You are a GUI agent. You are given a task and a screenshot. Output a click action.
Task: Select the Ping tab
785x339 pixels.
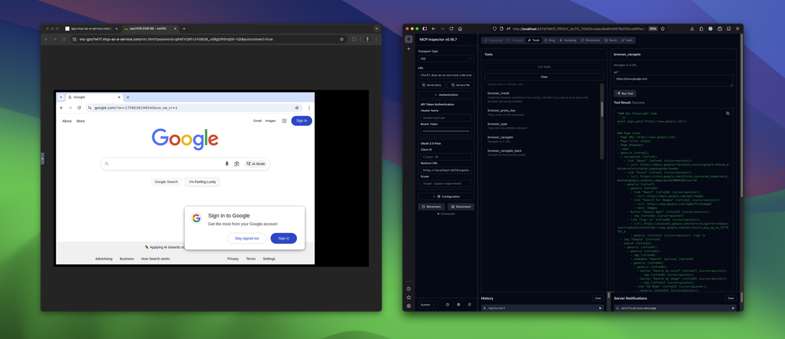pos(549,40)
